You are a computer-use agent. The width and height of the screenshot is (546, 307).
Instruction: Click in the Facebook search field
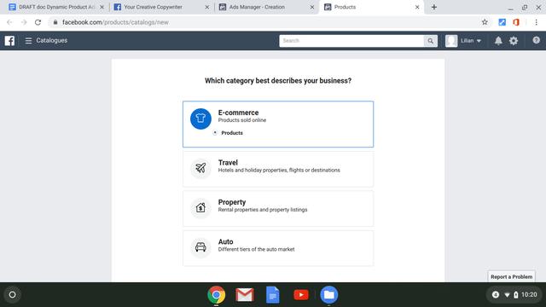(x=351, y=41)
